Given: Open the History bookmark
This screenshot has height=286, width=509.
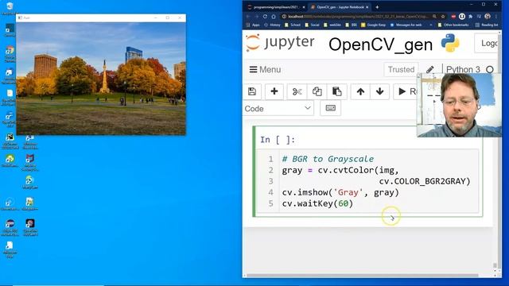Looking at the screenshot, I should 272,25.
